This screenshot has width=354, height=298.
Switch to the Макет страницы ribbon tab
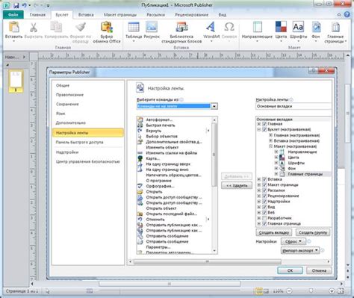tap(120, 15)
